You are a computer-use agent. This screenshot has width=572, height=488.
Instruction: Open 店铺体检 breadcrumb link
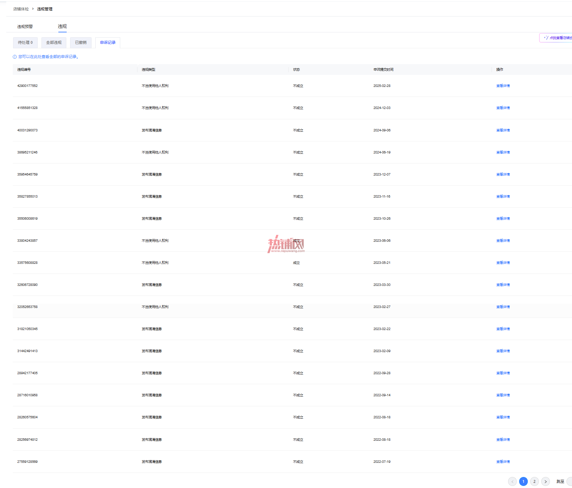[x=21, y=9]
